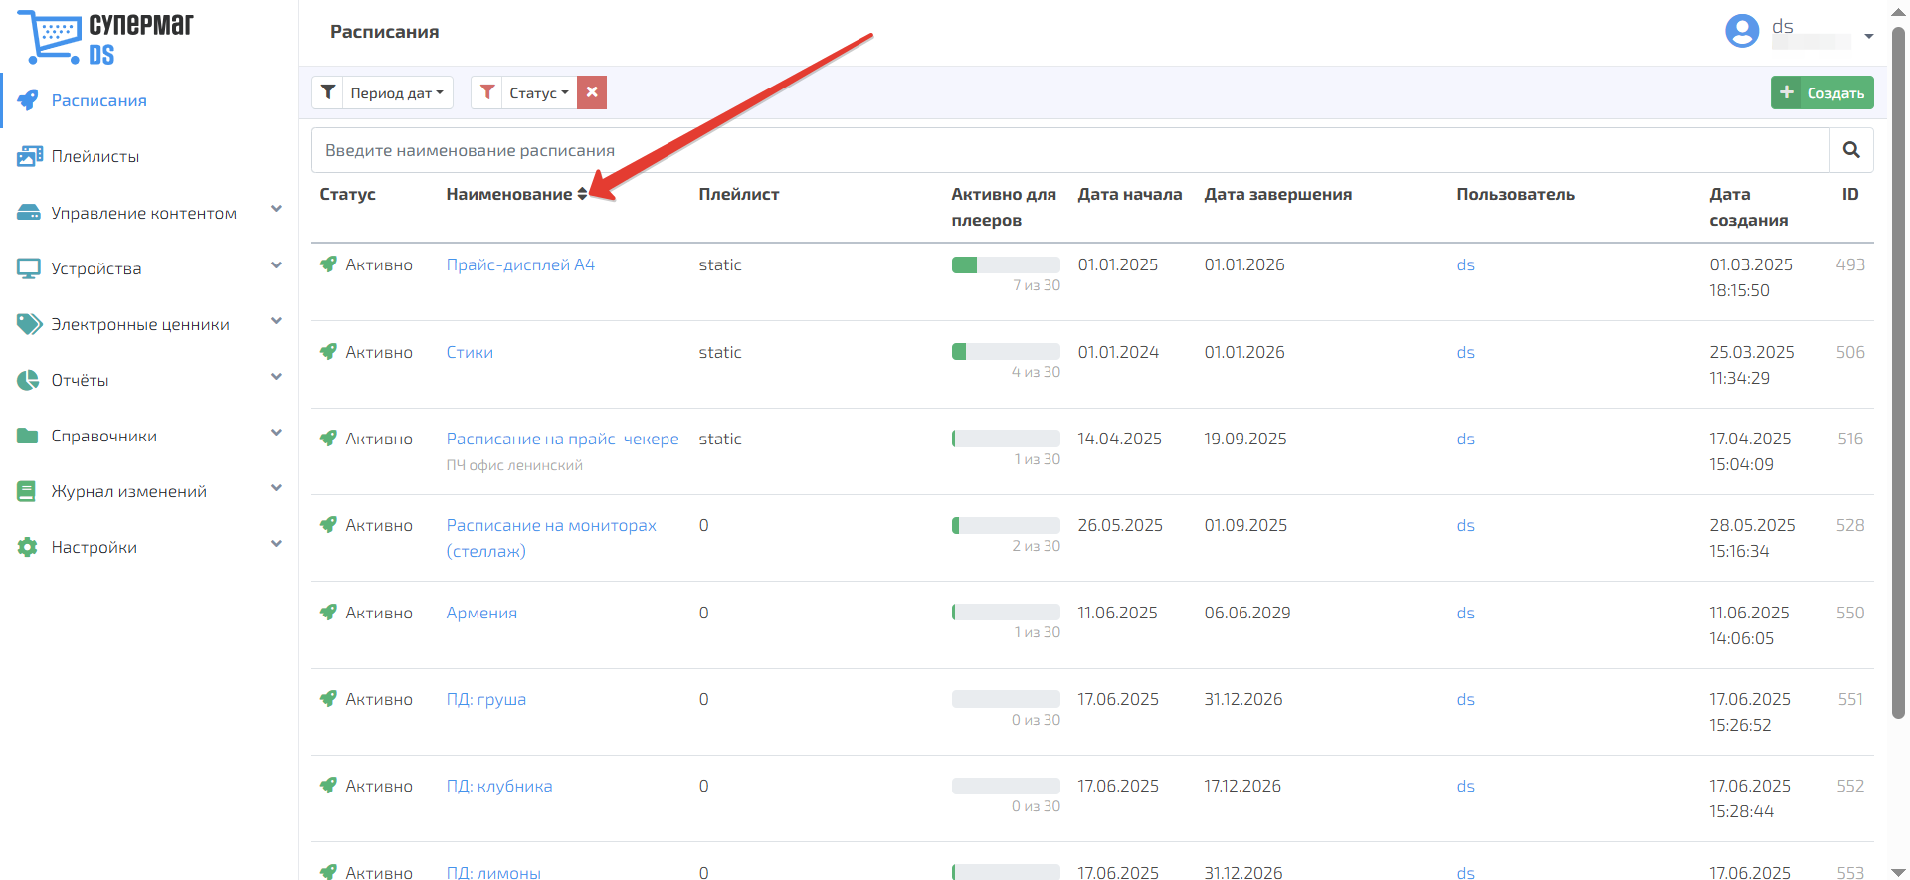Click the red funnel icon next to Статус
Image resolution: width=1910 pixels, height=880 pixels.
pyautogui.click(x=487, y=92)
